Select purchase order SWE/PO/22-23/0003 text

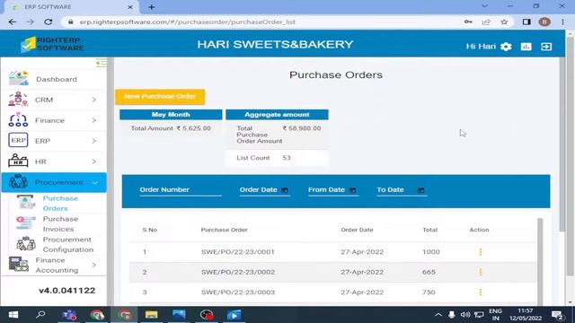(x=237, y=292)
